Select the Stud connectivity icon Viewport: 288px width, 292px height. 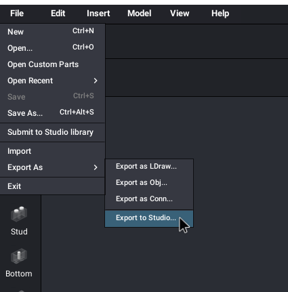click(19, 213)
